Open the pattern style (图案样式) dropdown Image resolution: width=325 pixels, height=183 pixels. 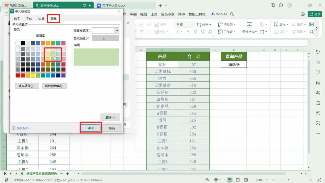pyautogui.click(x=105, y=31)
